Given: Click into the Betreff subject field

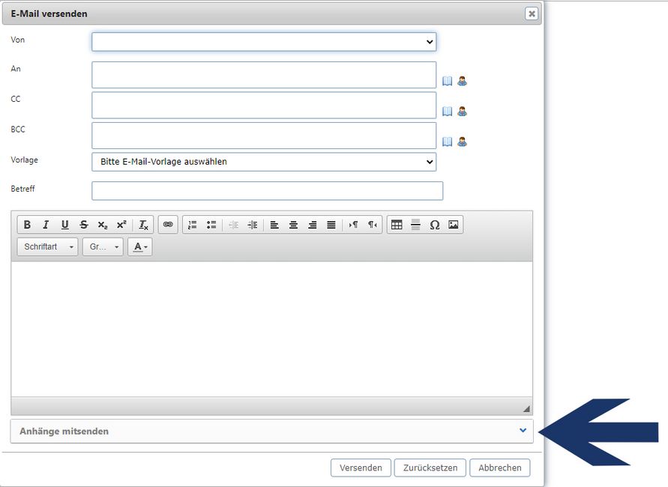Looking at the screenshot, I should (x=267, y=191).
